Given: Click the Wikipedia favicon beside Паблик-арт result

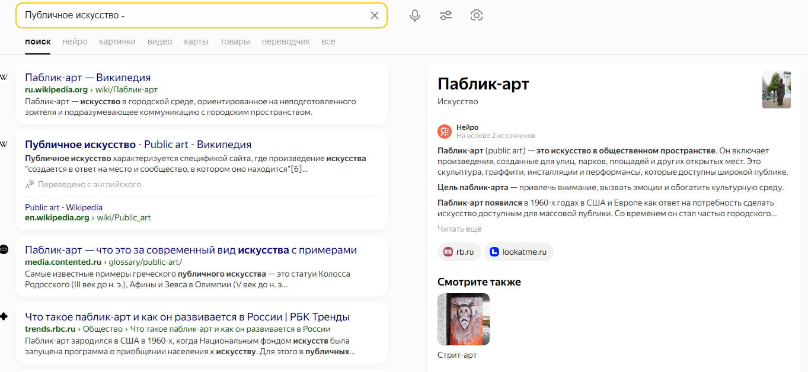Looking at the screenshot, I should 4,78.
